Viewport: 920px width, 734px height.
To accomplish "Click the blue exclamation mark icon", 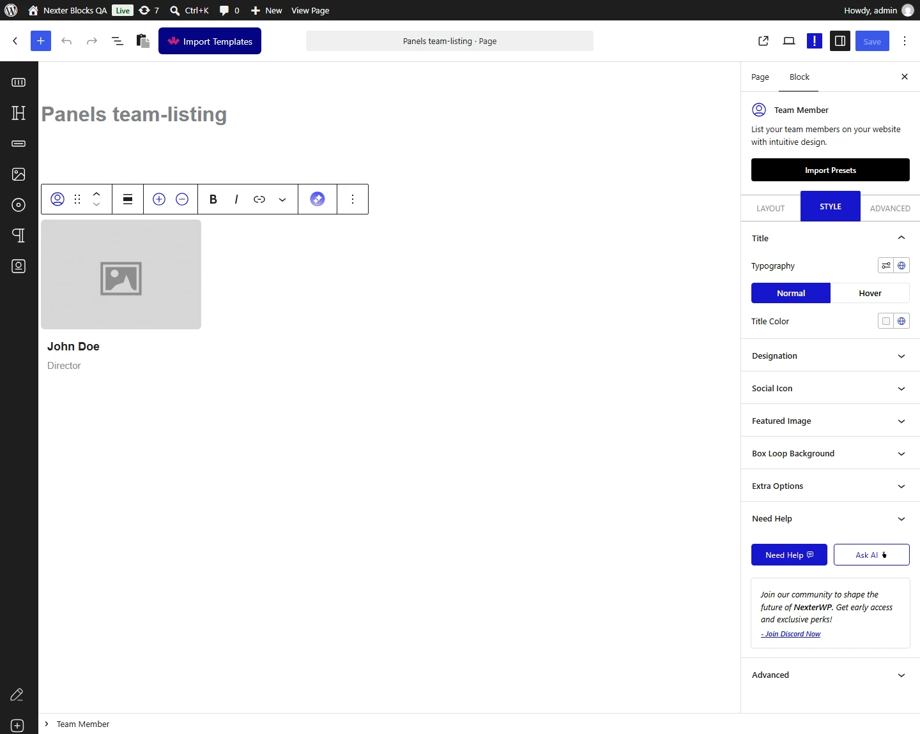I will (x=815, y=41).
